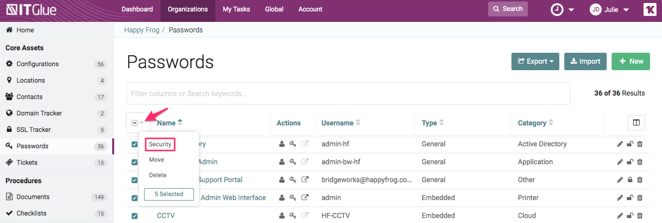The height and width of the screenshot is (223, 662).
Task: Click the Kaseya K logo icon
Action: point(650,9)
